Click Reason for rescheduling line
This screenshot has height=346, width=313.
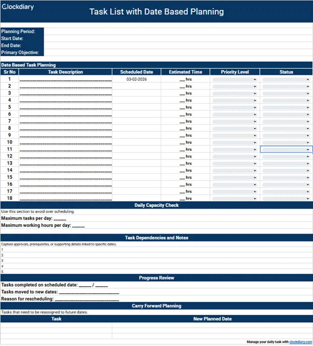pyautogui.click(x=60, y=299)
